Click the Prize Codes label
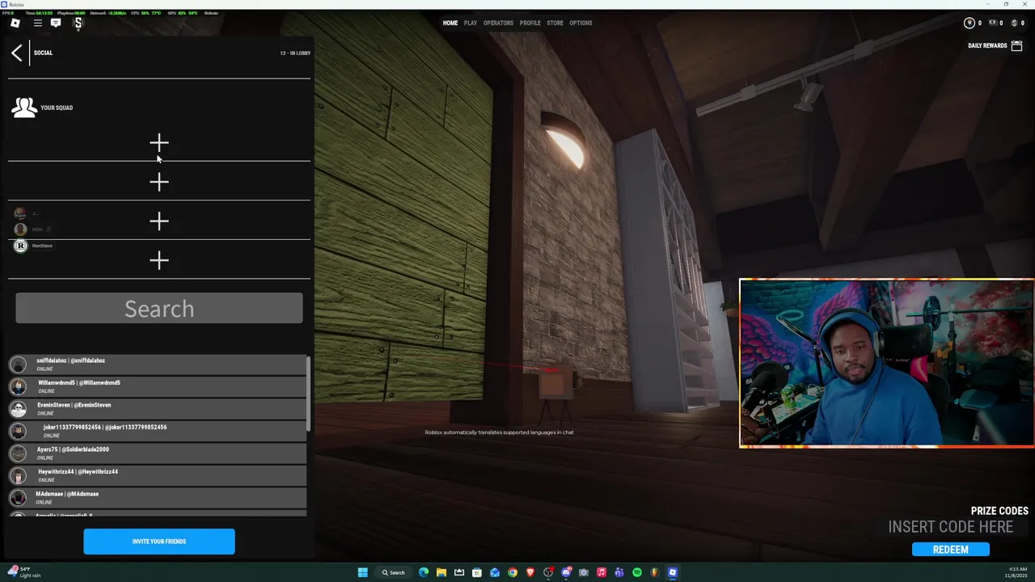1035x582 pixels. (x=999, y=511)
